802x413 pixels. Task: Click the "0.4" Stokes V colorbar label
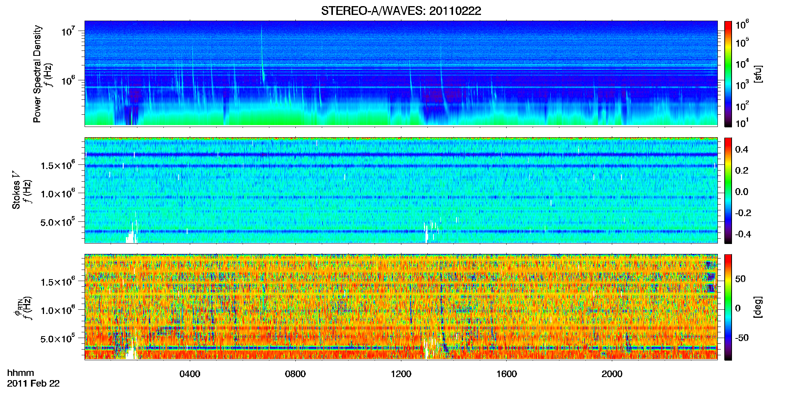coord(742,150)
